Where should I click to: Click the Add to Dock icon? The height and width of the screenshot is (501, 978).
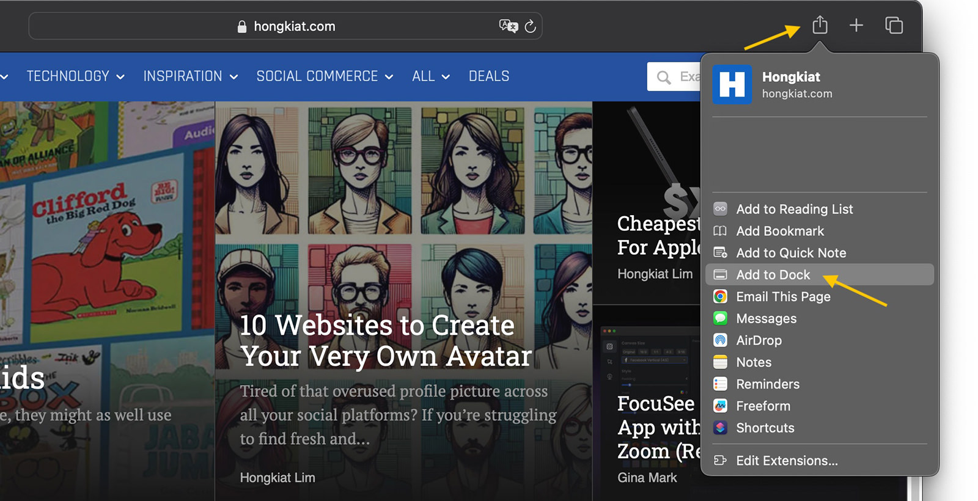click(x=721, y=275)
